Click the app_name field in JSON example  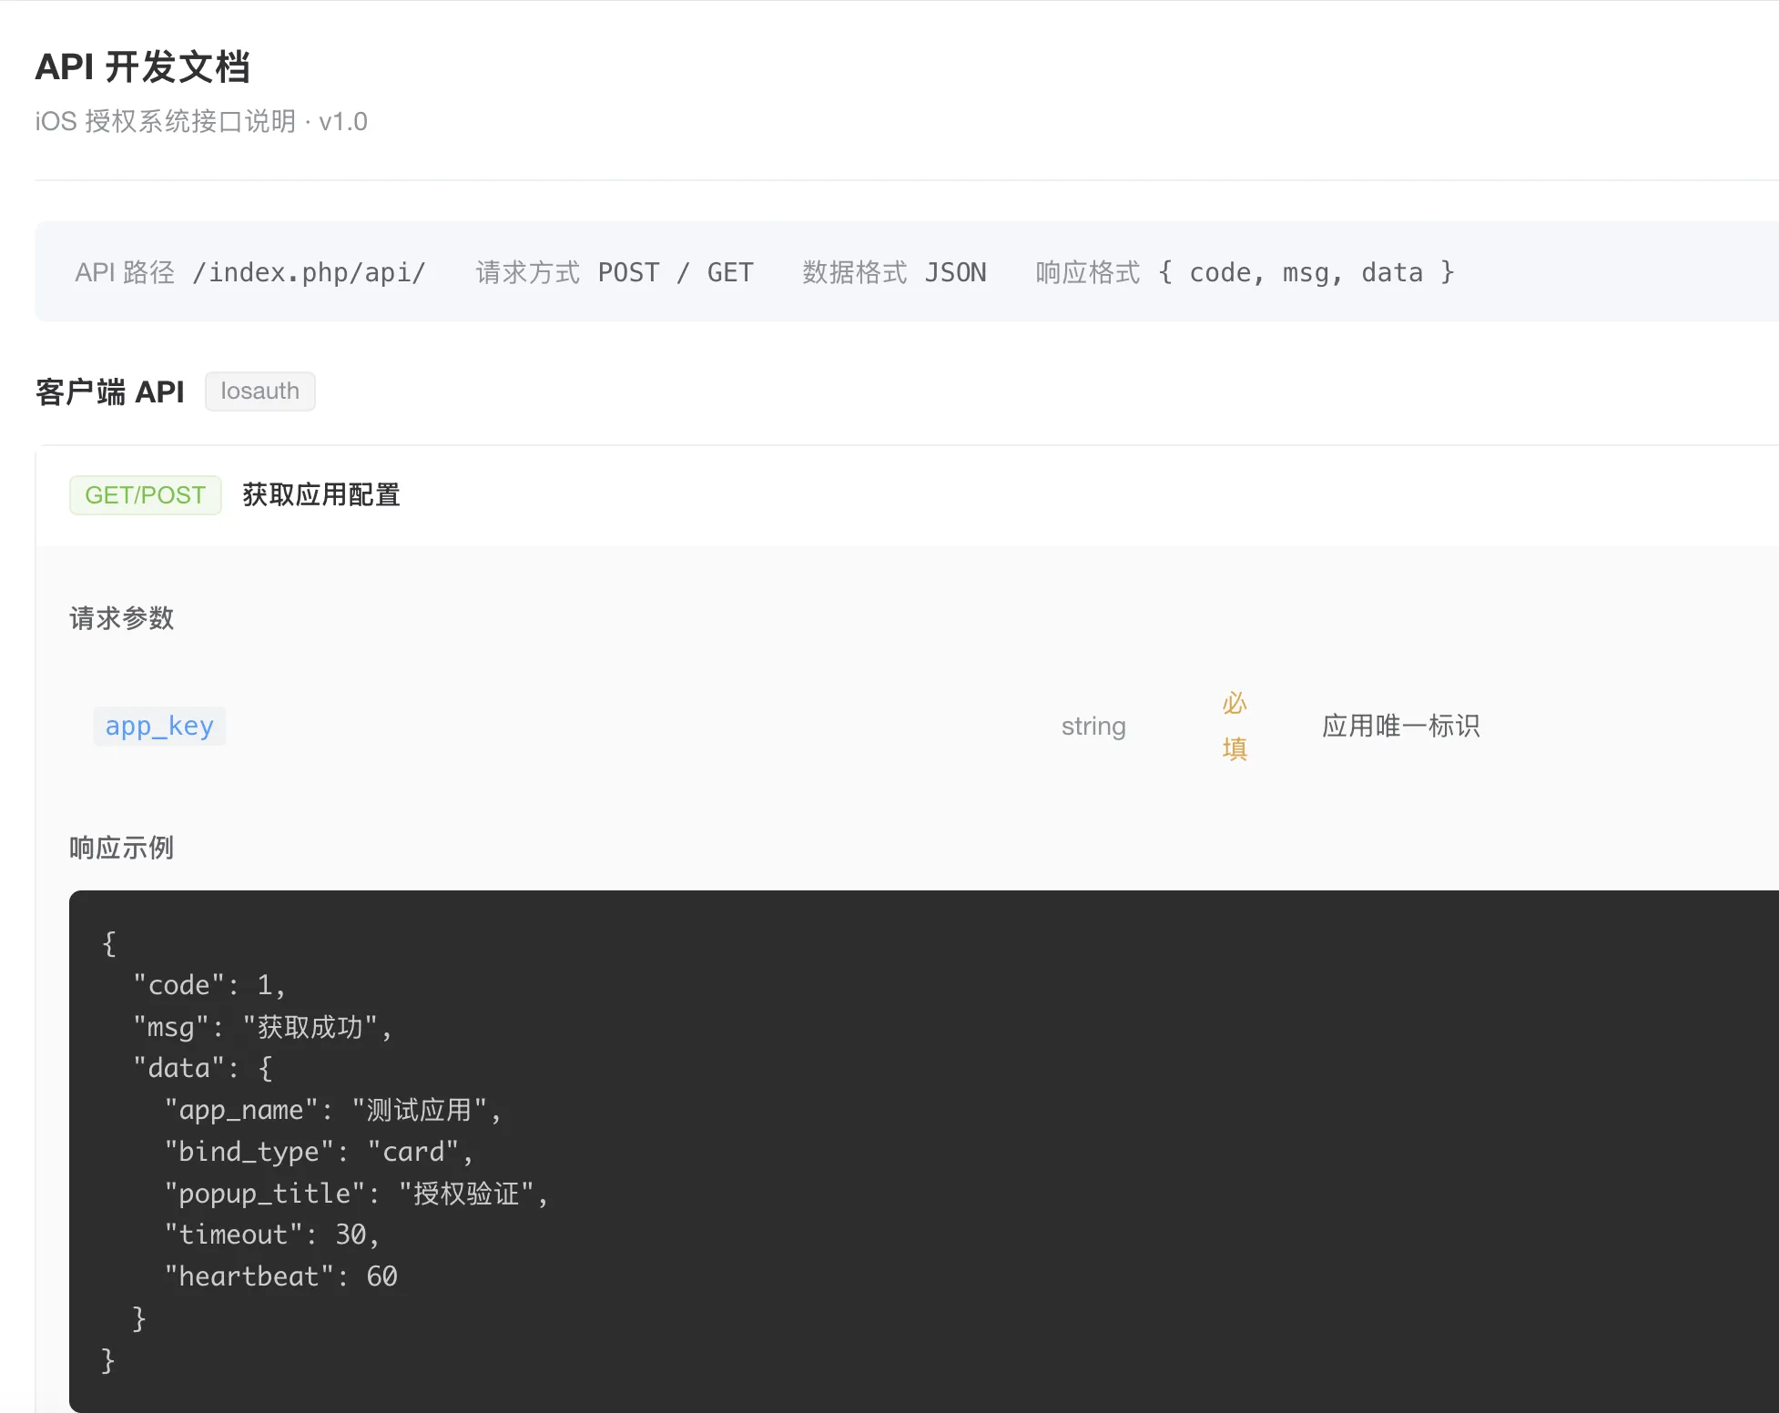click(244, 1110)
